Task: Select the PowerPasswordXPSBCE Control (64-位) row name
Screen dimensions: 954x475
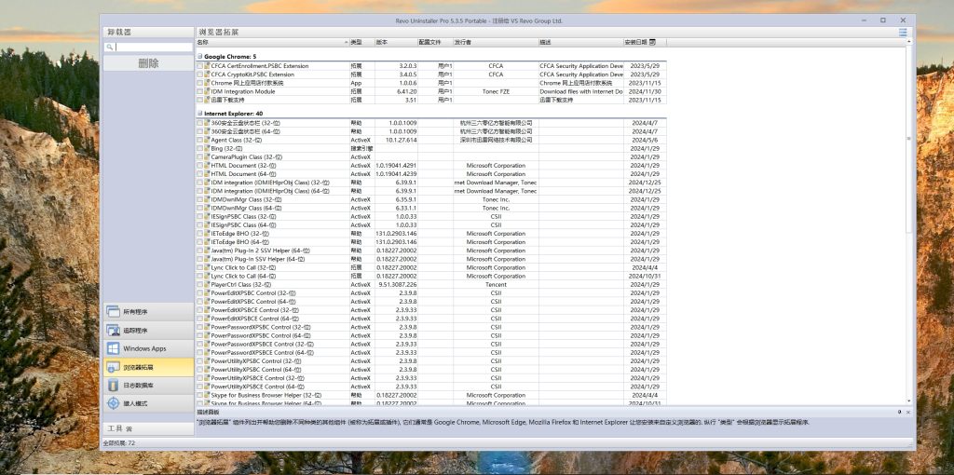Action: point(262,353)
